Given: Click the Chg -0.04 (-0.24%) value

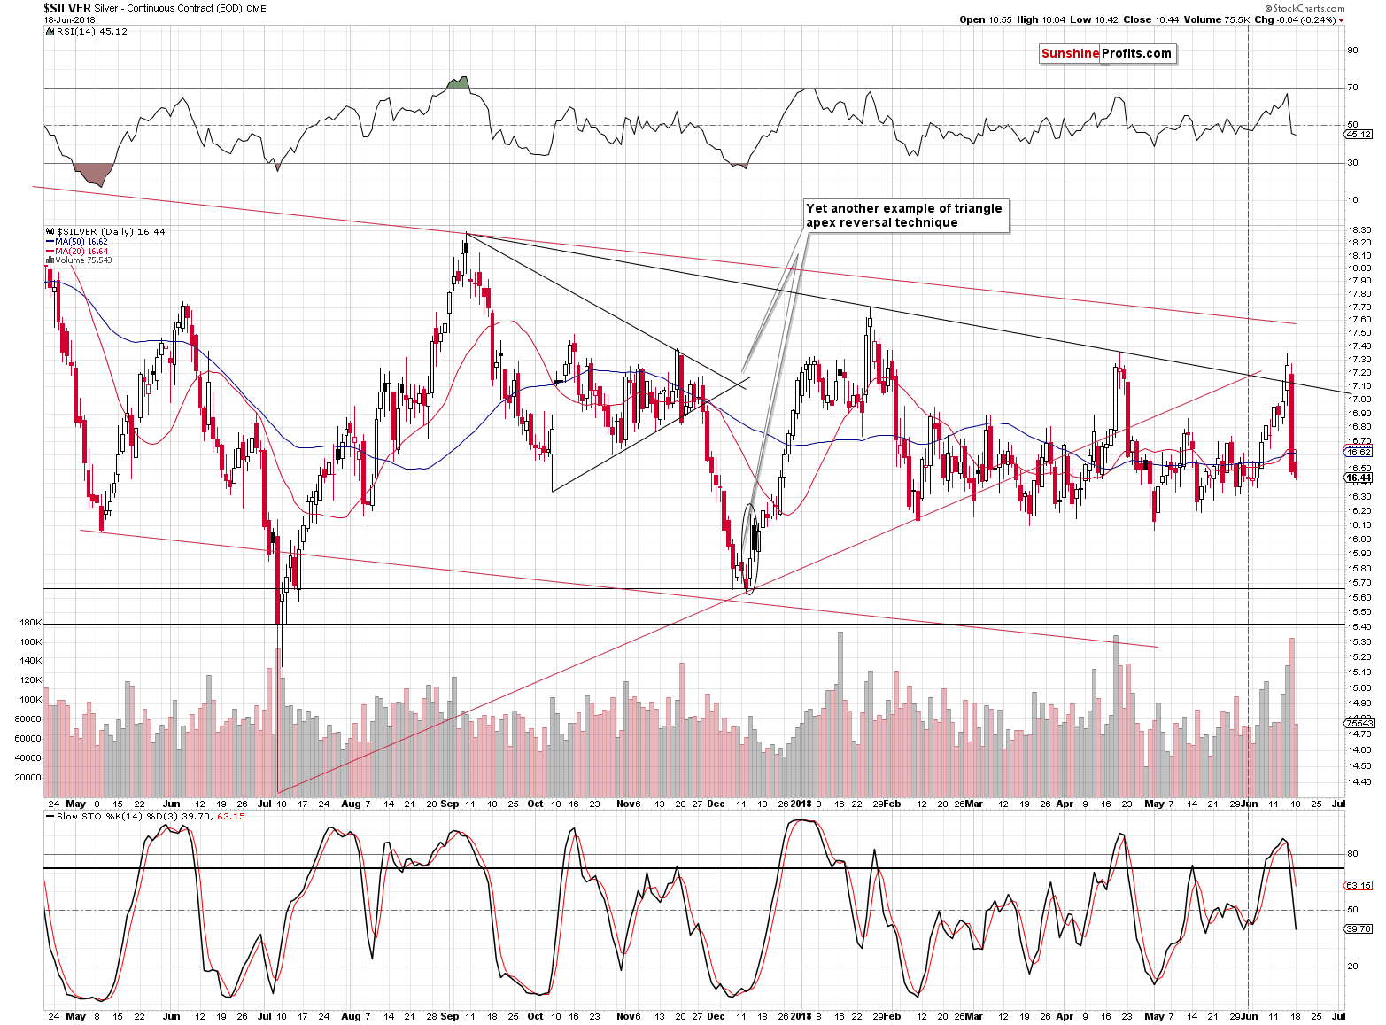Looking at the screenshot, I should 1296,19.
